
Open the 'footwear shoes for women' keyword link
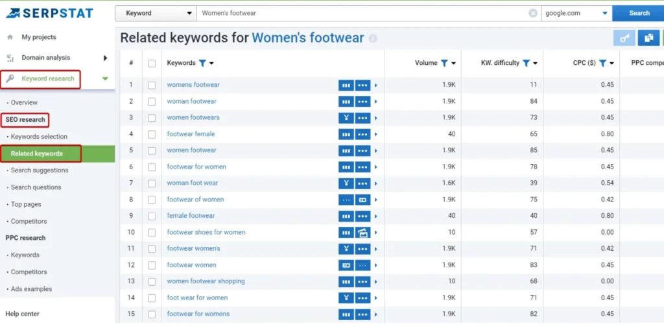(206, 232)
